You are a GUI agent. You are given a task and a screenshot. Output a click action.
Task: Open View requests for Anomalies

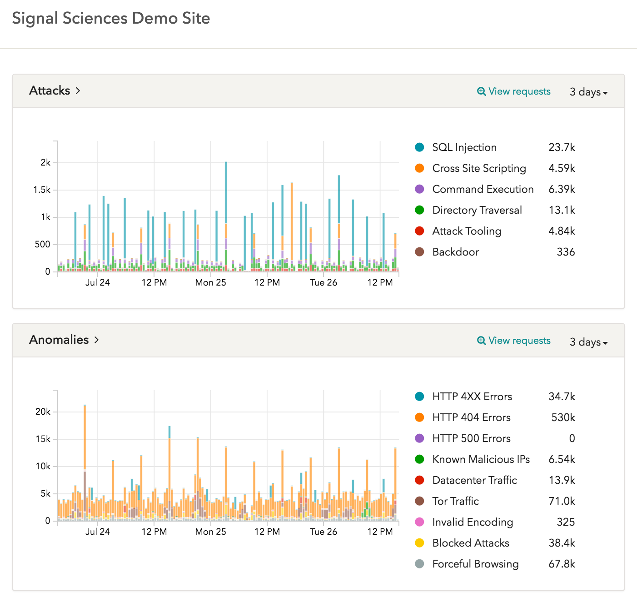coord(519,340)
